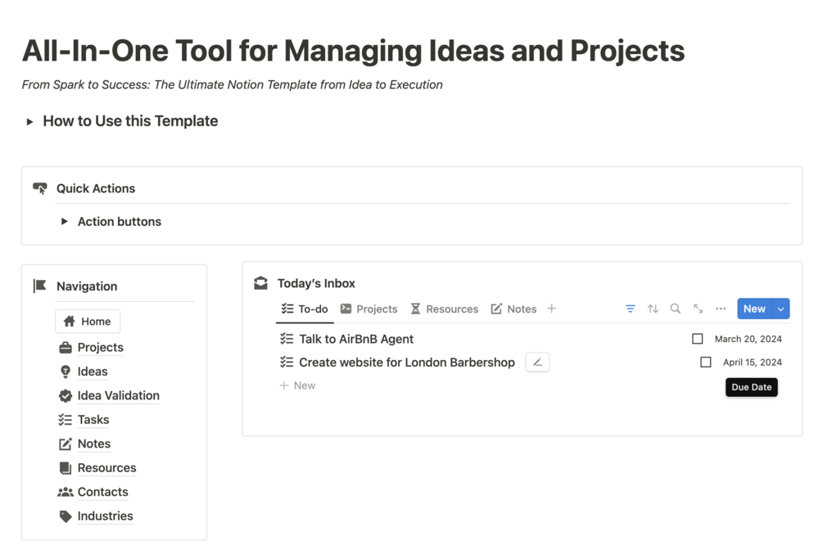Click the Navigation flag icon

[39, 286]
